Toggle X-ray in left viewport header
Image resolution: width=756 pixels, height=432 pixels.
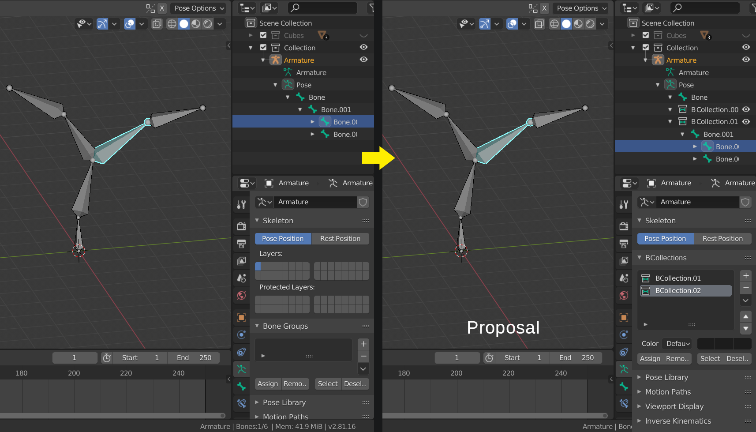(157, 24)
